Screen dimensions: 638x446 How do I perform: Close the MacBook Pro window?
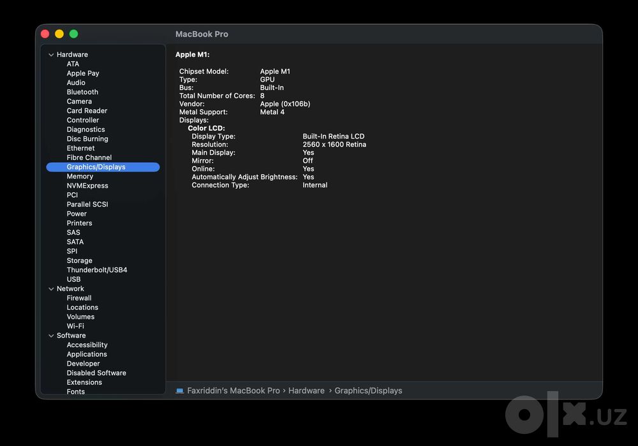pos(45,34)
